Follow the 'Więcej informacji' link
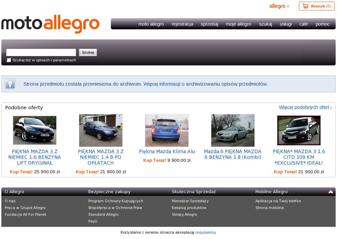Image resolution: width=337 pixels, height=239 pixels. pyautogui.click(x=162, y=84)
